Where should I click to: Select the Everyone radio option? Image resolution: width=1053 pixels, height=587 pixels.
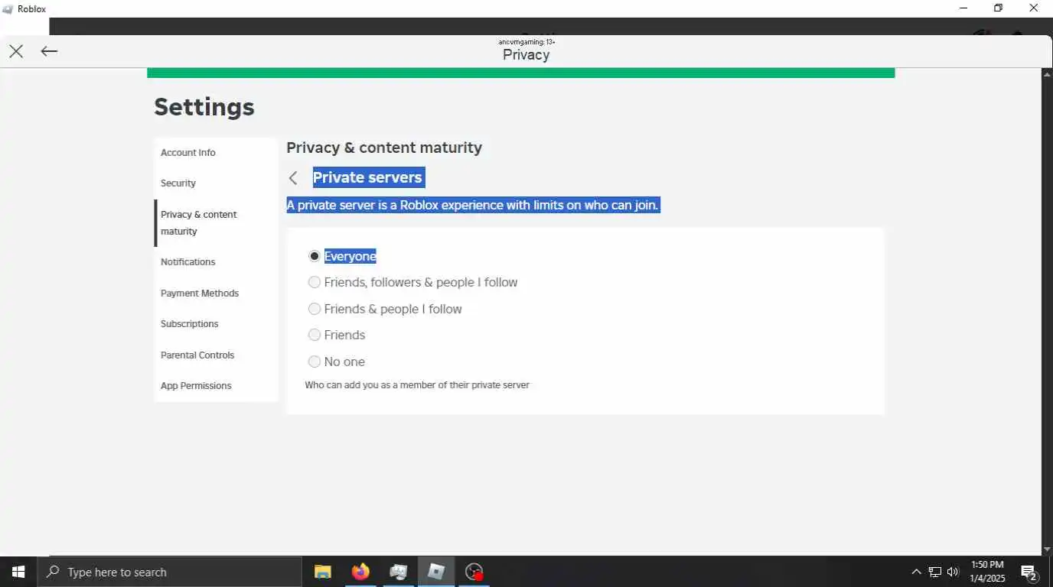314,256
